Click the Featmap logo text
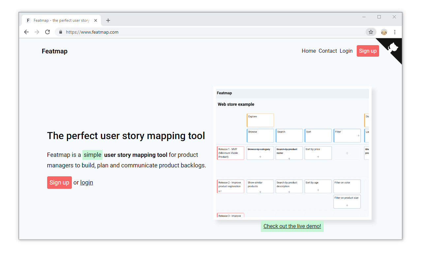 55,51
